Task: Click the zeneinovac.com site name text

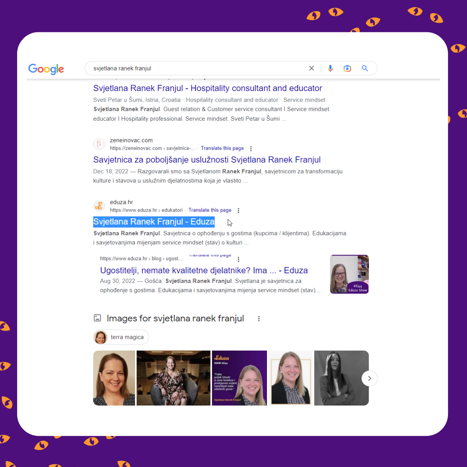Action: coord(131,140)
